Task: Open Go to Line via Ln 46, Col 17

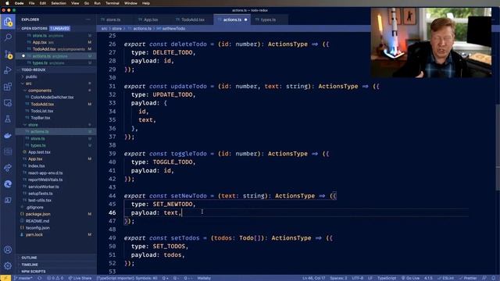Action: pos(314,278)
